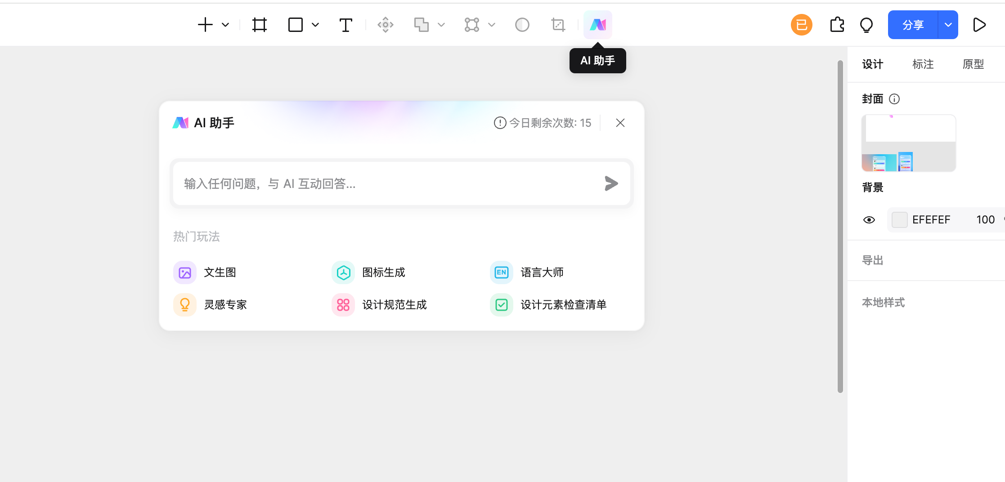
Task: Open the plugins puzzle icon
Action: [x=837, y=25]
